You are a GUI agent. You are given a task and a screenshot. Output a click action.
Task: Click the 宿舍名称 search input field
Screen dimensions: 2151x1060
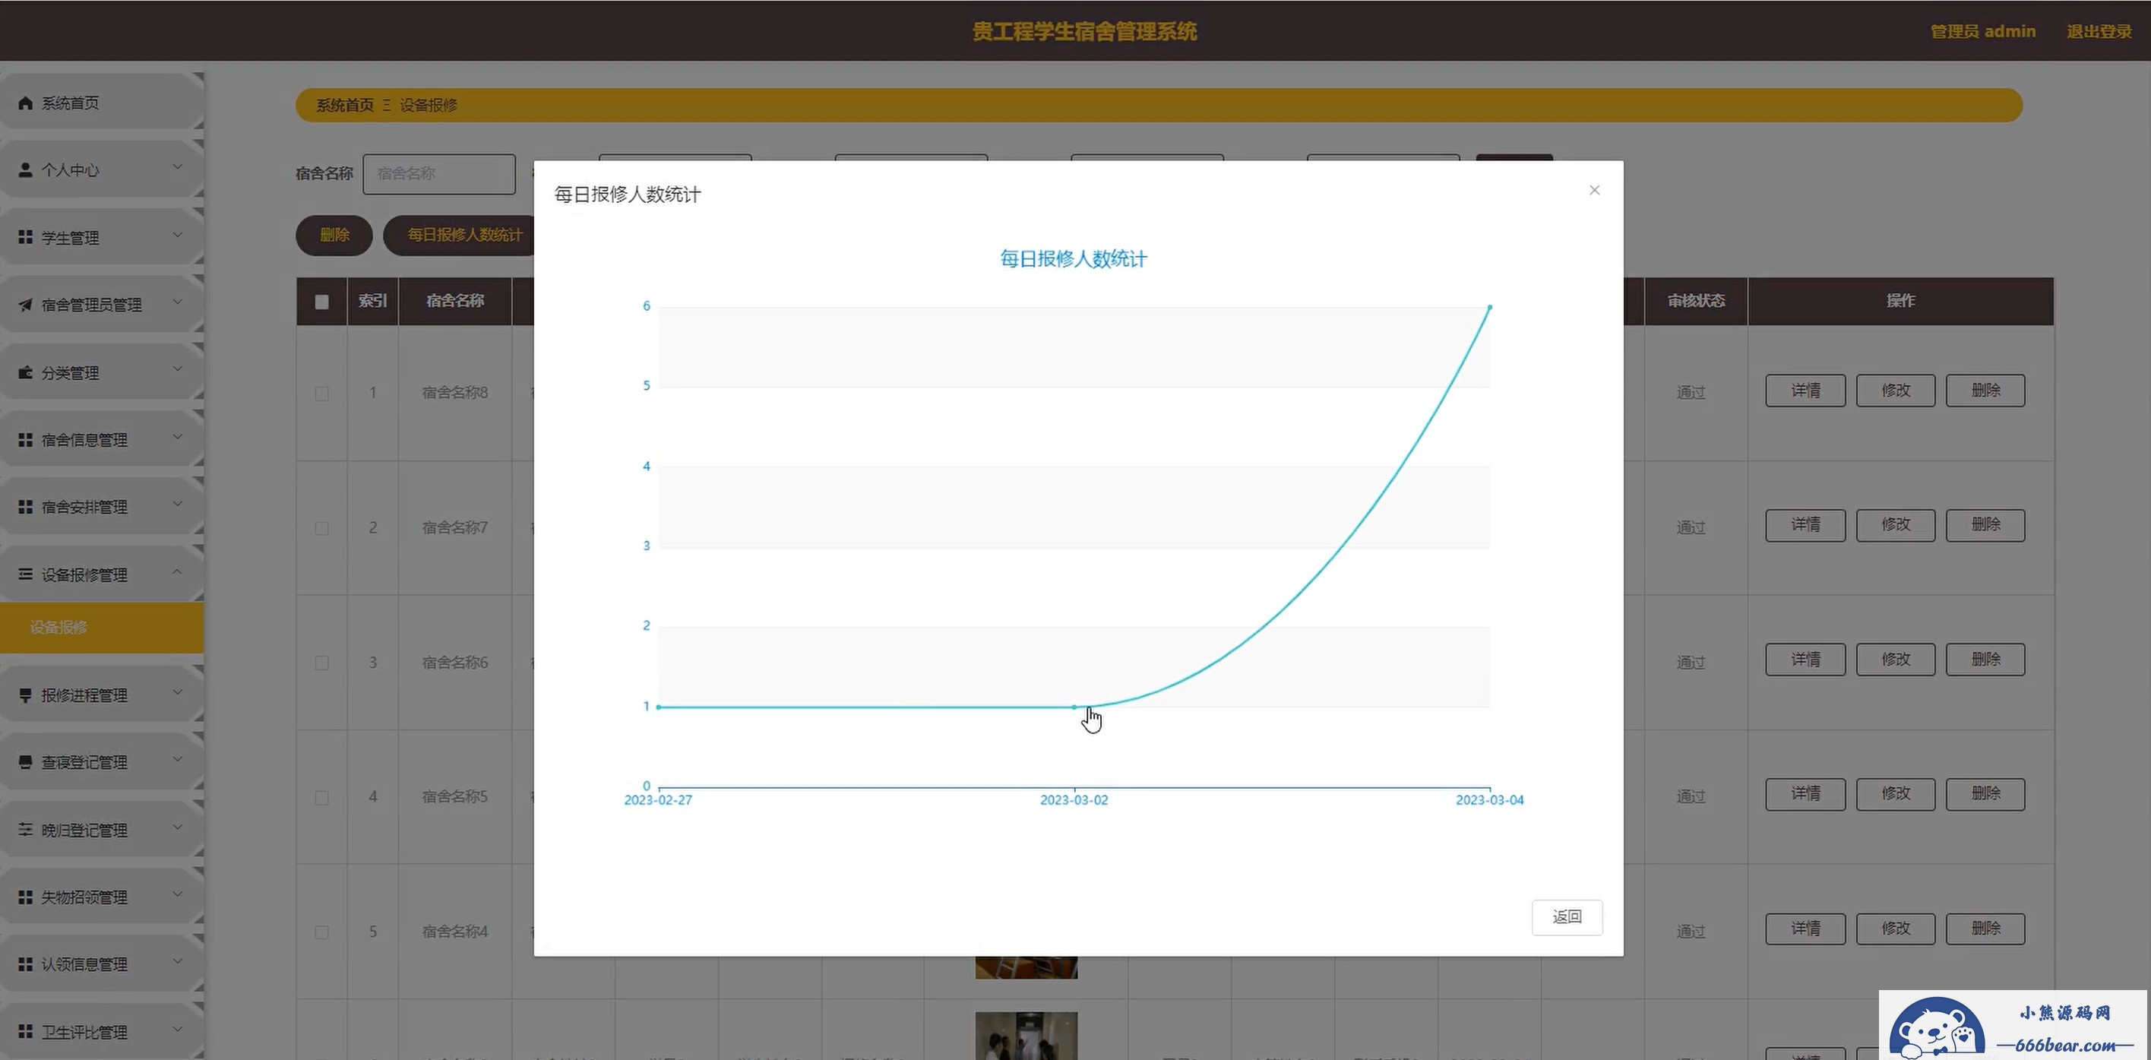click(439, 174)
